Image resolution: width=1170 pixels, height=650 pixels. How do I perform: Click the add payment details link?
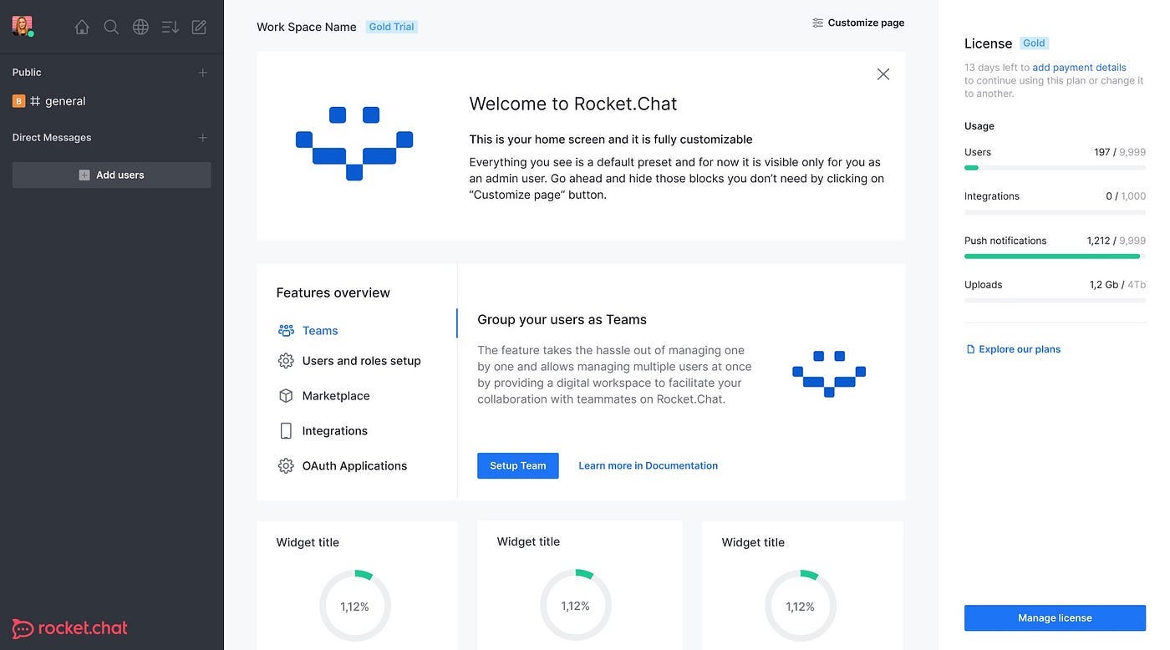(1079, 68)
